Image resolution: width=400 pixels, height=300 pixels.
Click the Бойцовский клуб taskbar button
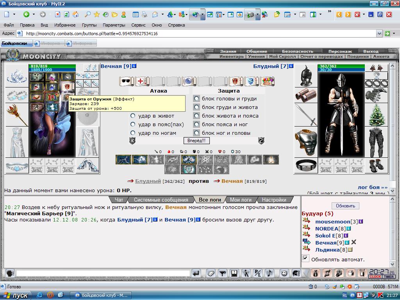coord(101,295)
